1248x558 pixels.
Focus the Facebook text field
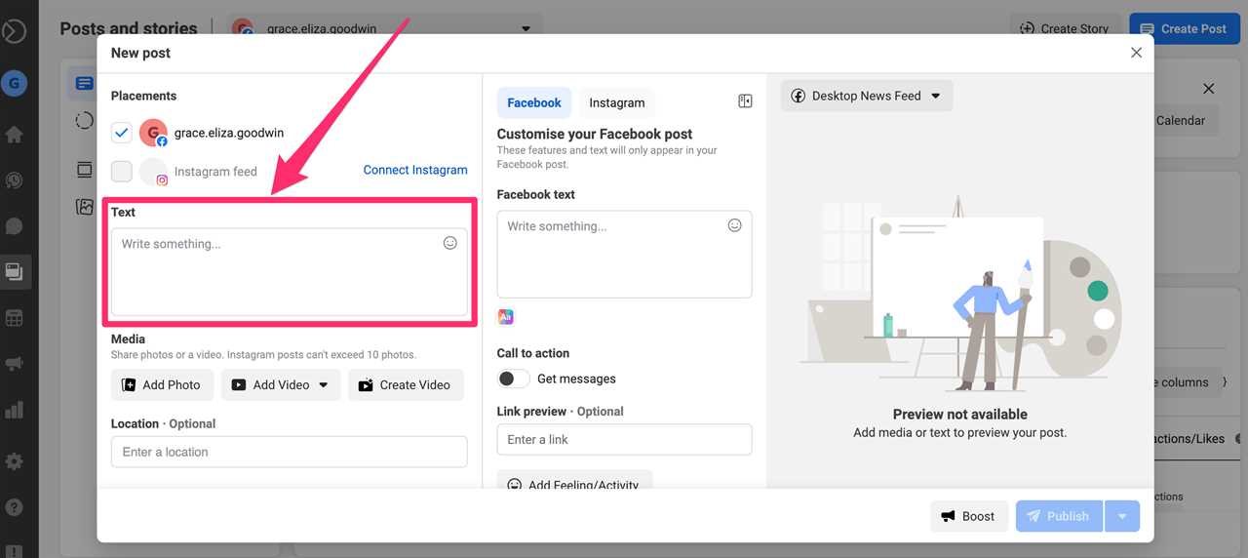pyautogui.click(x=624, y=254)
